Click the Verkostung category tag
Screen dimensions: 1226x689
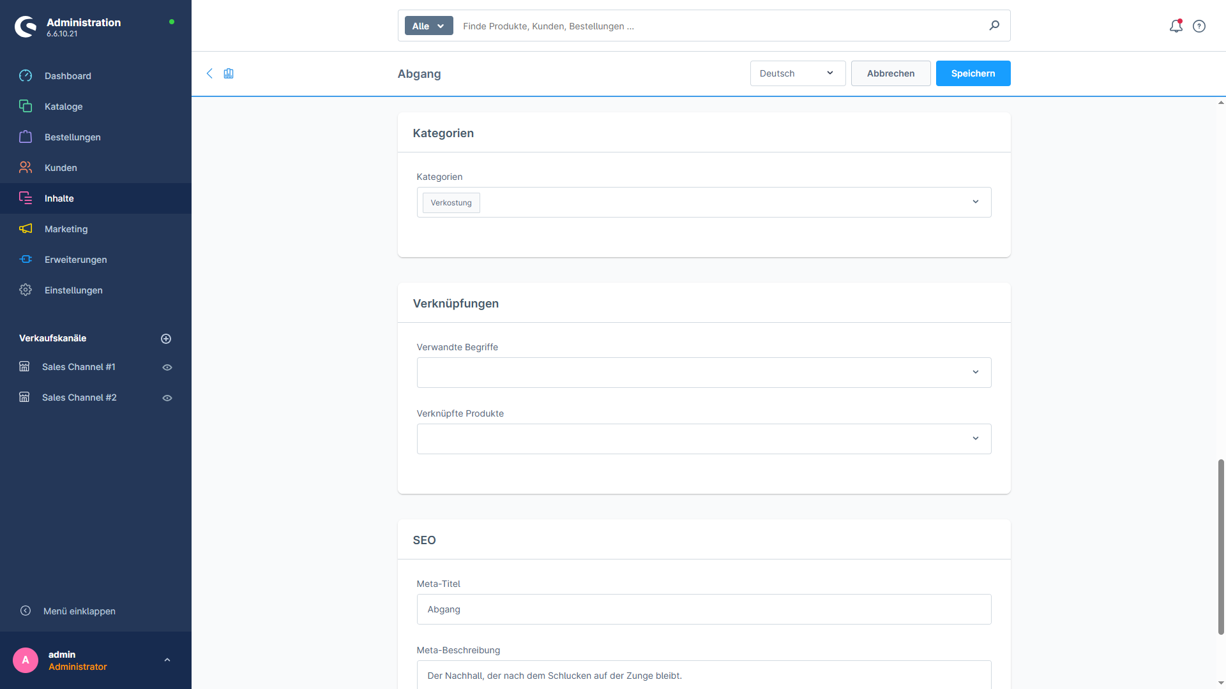[451, 203]
